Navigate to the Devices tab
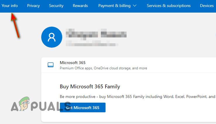 pyautogui.click(x=207, y=6)
